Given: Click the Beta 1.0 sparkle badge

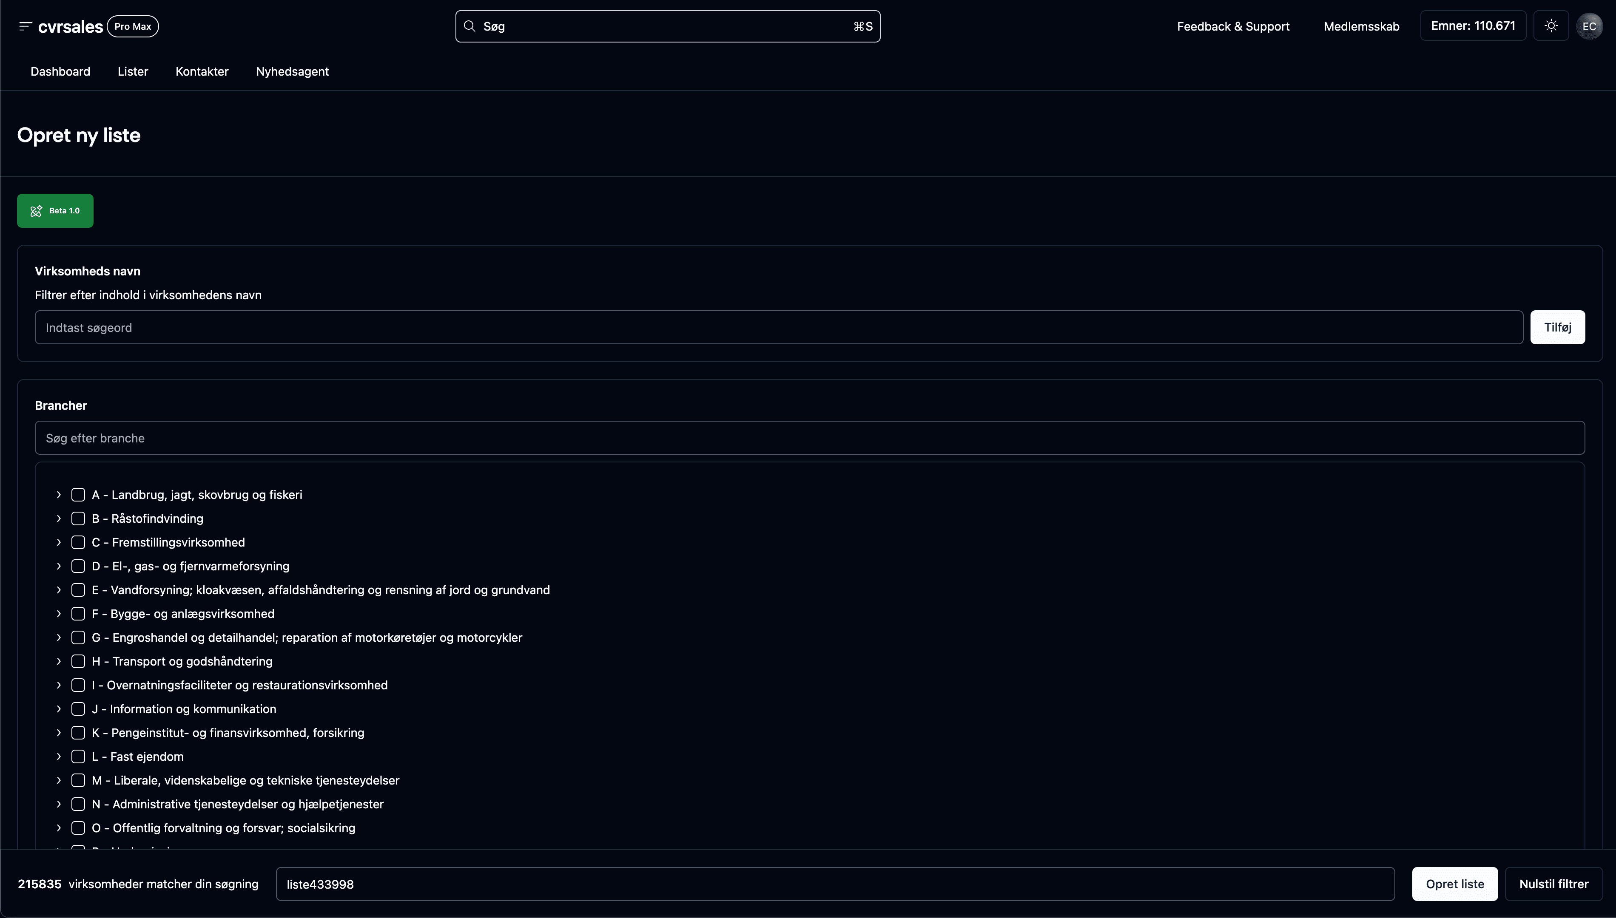Looking at the screenshot, I should 55,210.
